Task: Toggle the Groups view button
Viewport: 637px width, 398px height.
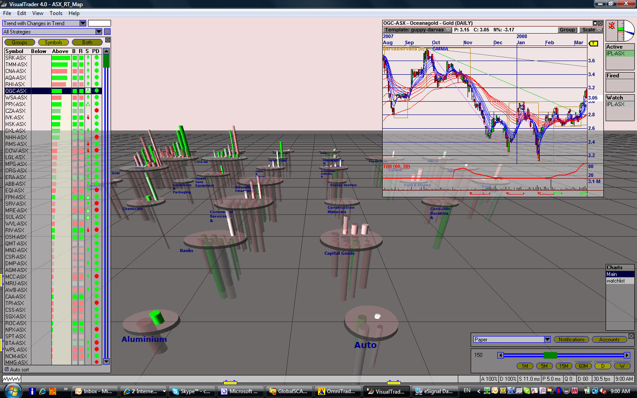Action: (x=19, y=42)
